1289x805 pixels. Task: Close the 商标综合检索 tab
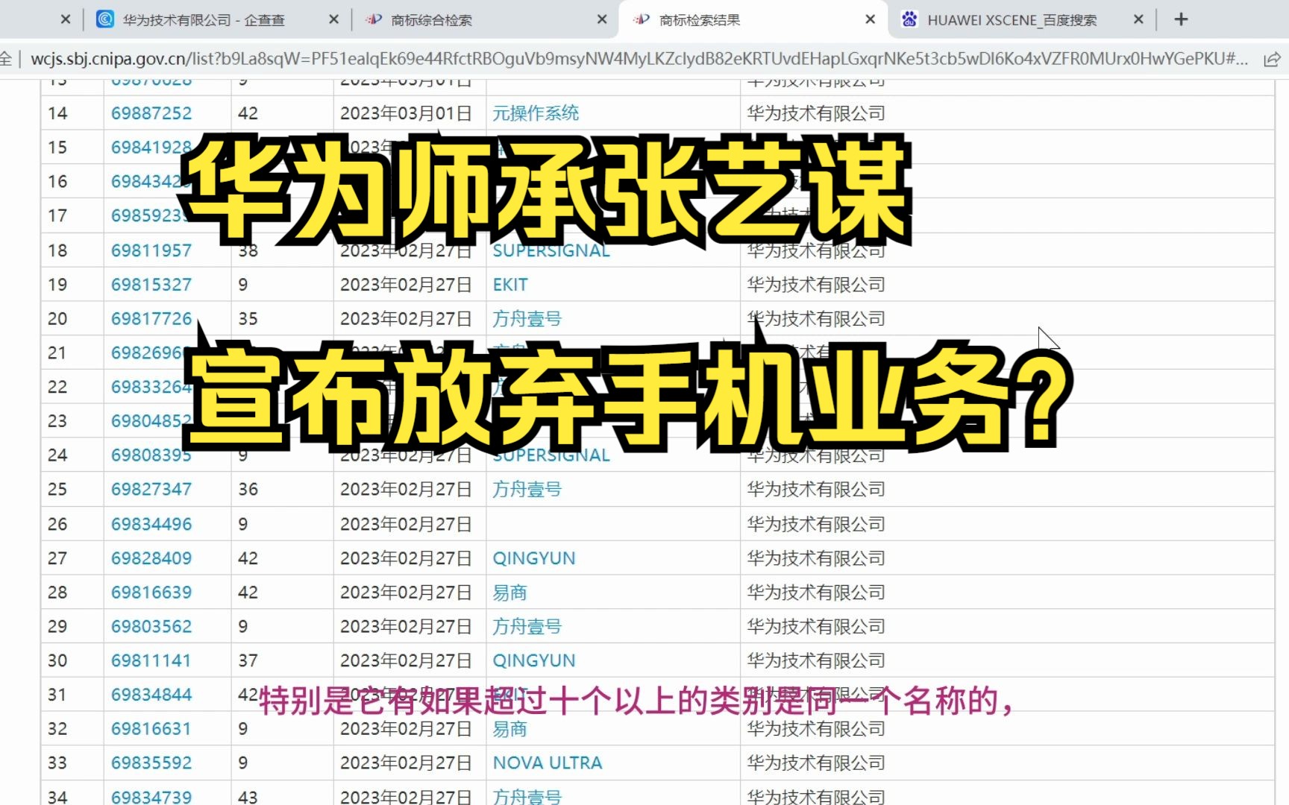pos(602,19)
